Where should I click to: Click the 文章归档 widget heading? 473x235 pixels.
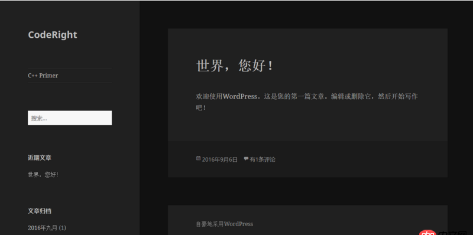point(40,211)
